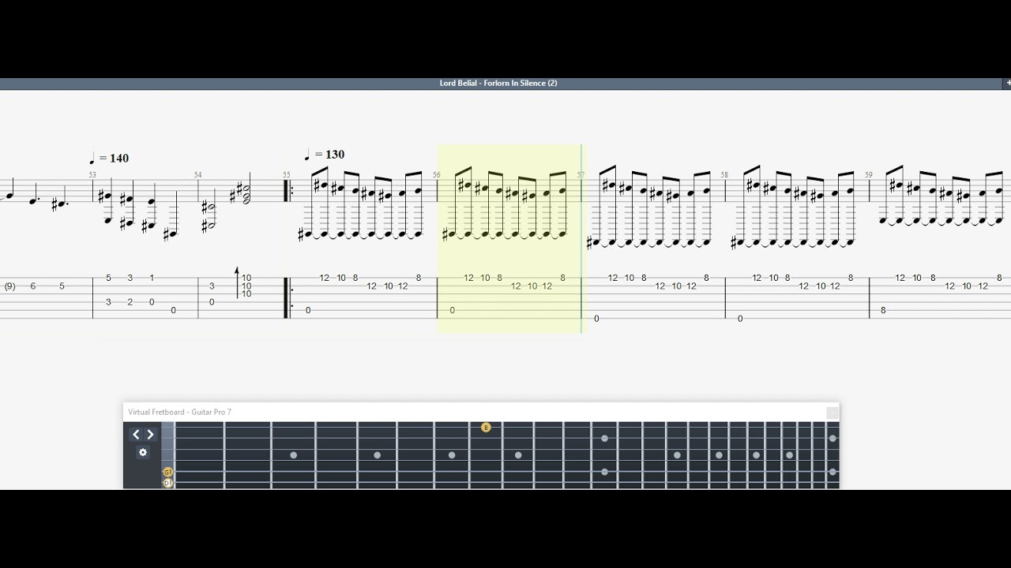
Task: Open the Virtual Fretboard gear settings
Action: coord(143,453)
